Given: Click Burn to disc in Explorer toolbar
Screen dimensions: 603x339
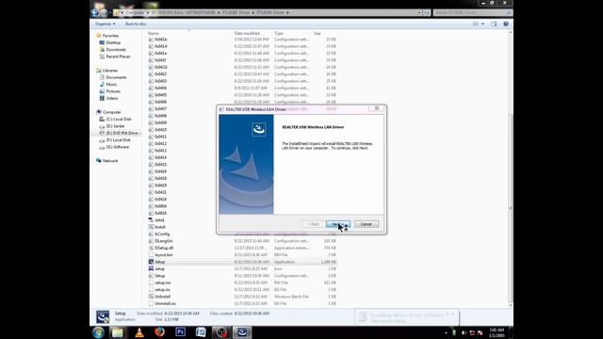Looking at the screenshot, I should (x=136, y=24).
